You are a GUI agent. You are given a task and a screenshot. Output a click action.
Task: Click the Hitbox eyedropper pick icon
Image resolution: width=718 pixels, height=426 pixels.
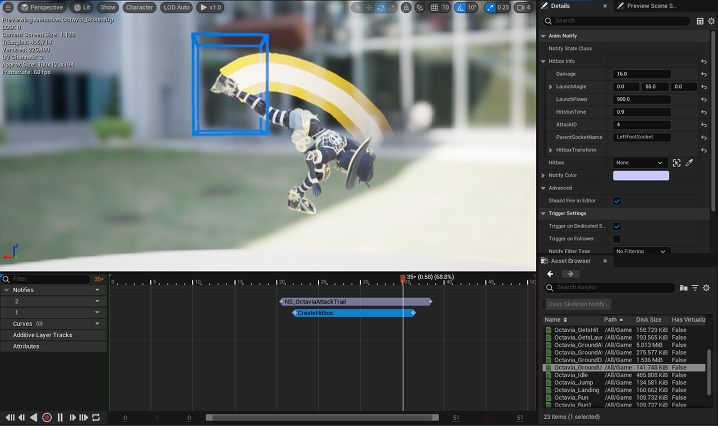point(689,163)
